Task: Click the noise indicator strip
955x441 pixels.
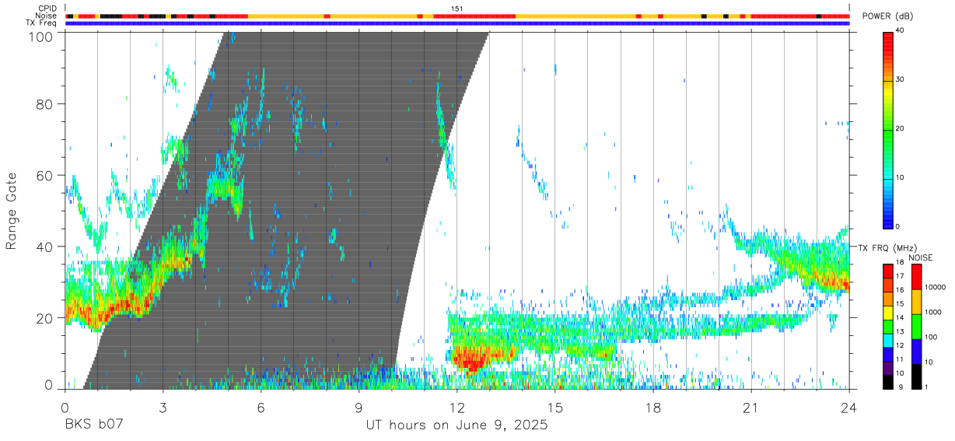Action: pyautogui.click(x=457, y=16)
